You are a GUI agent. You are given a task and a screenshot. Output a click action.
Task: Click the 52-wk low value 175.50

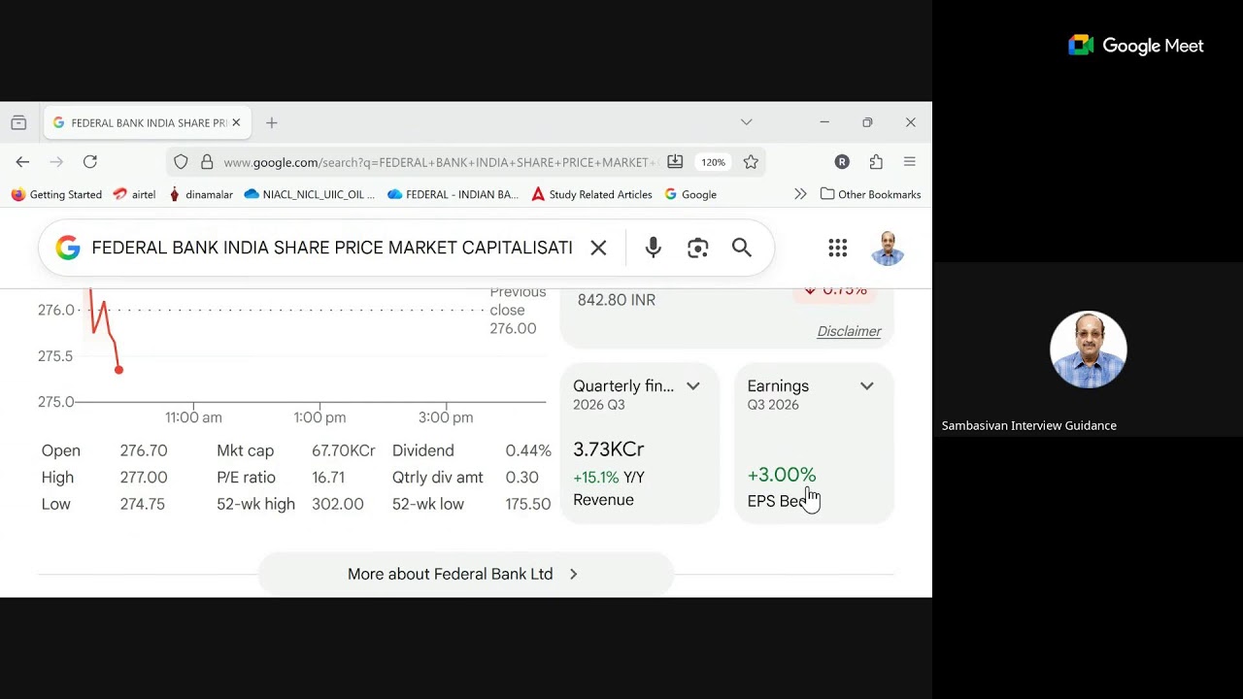528,504
